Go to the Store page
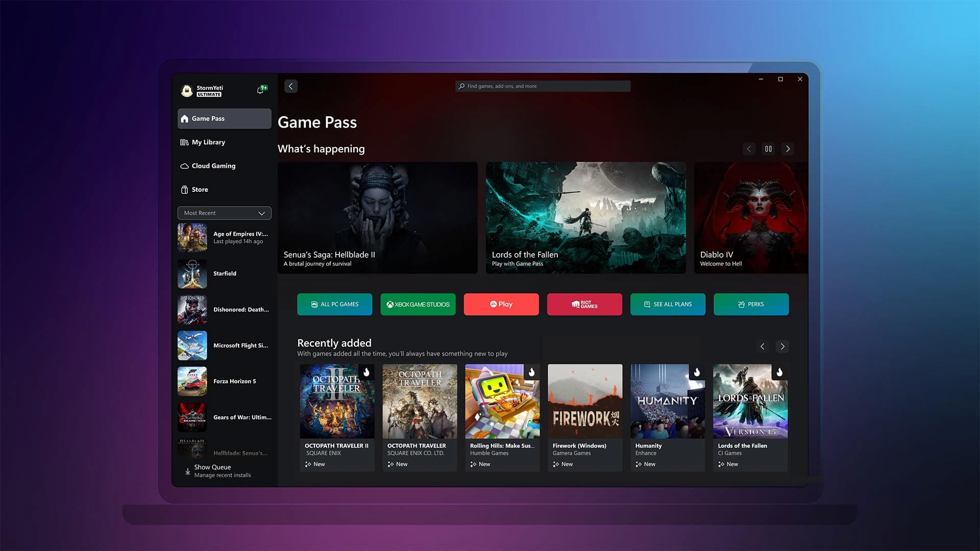 coord(200,189)
